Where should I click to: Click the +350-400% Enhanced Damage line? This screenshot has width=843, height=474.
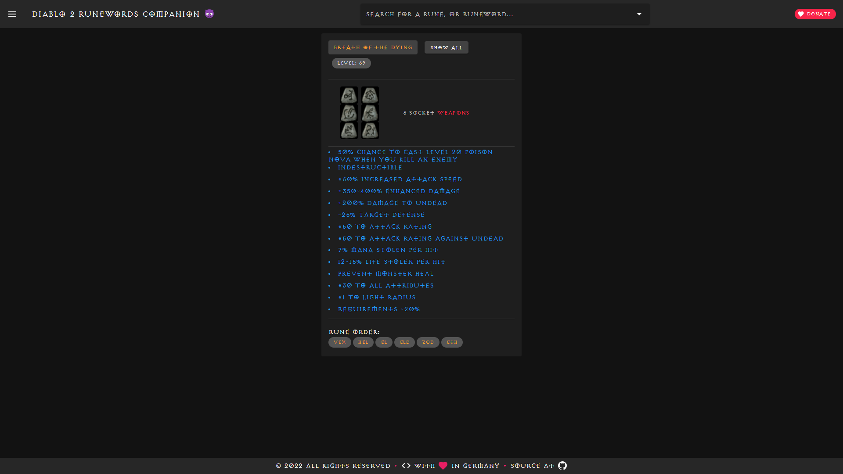(399, 191)
